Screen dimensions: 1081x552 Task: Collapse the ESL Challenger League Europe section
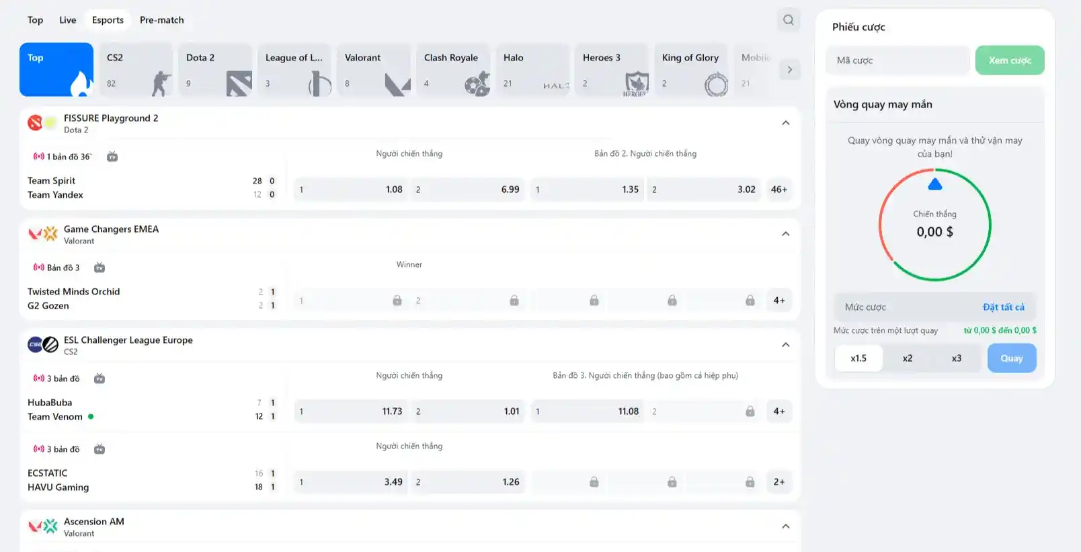pyautogui.click(x=786, y=345)
